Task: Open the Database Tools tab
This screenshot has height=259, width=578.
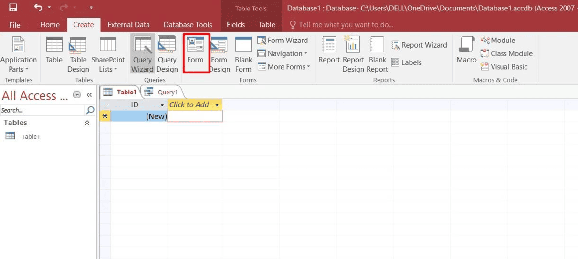Action: click(188, 25)
